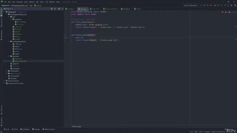The image size is (237, 133).
Task: Open the Problems tool window button
Action: tap(25, 129)
